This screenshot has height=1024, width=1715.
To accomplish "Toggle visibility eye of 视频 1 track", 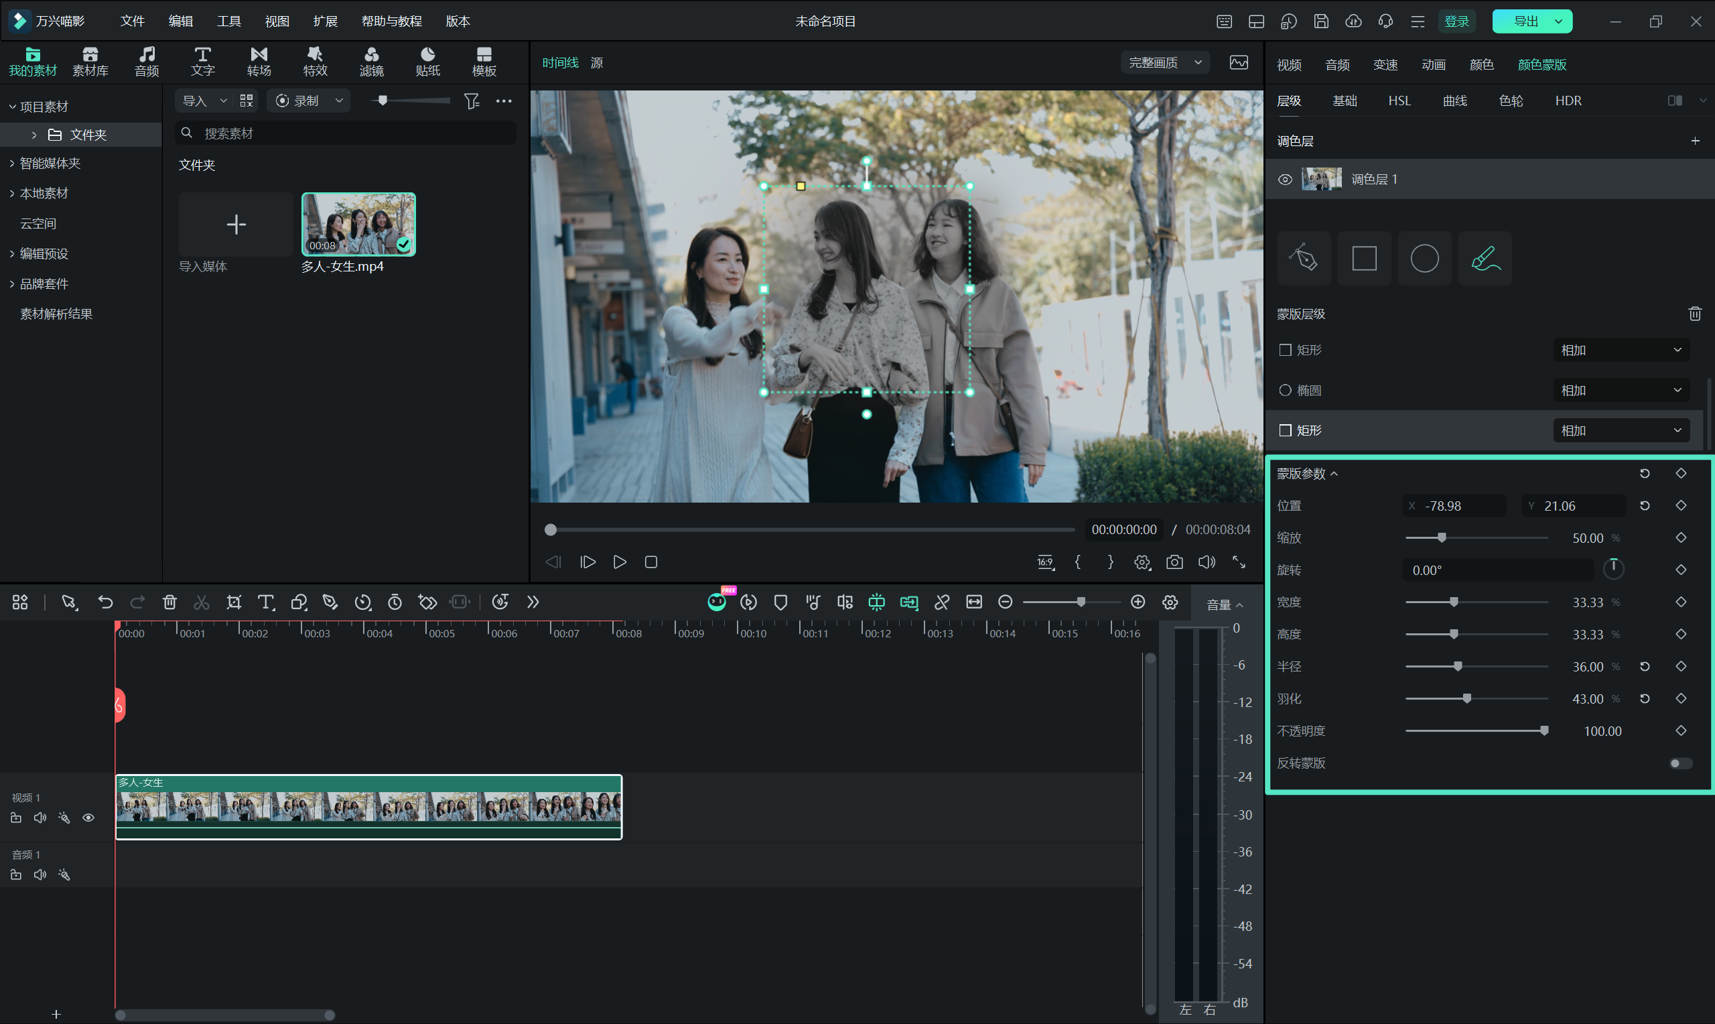I will click(x=88, y=818).
